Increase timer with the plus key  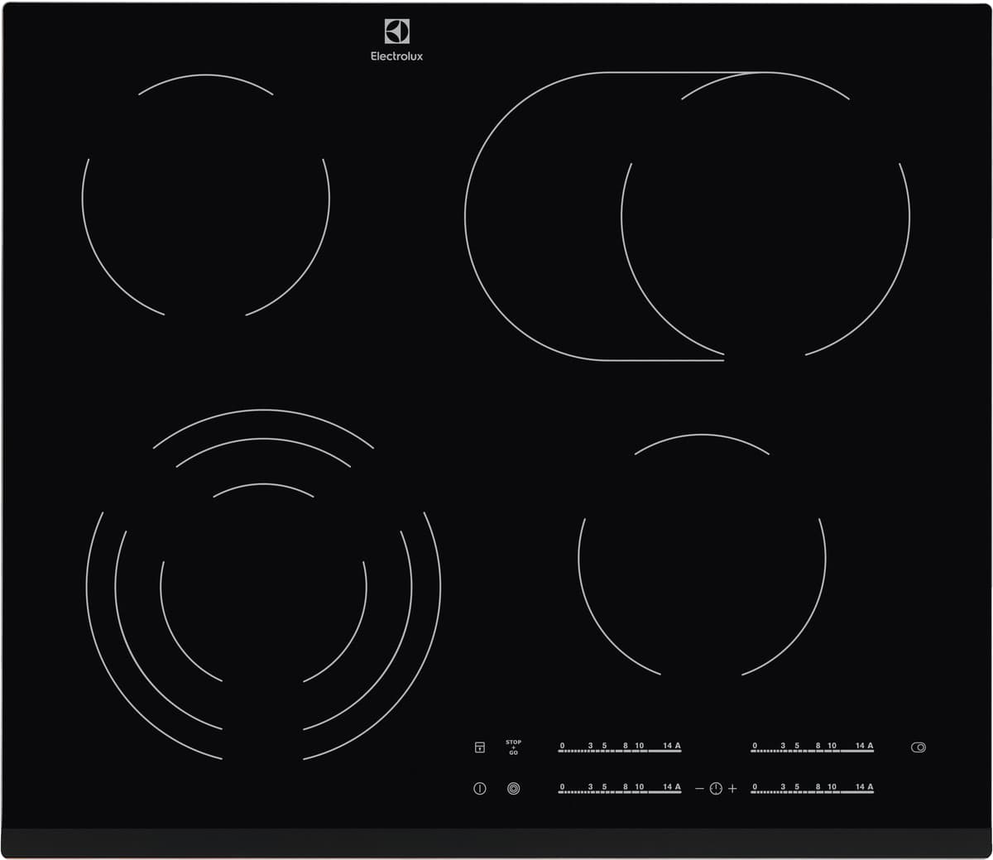[x=732, y=789]
